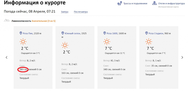Open the Роза Стадион location link
The width and height of the screenshot is (189, 92).
pos(156,33)
